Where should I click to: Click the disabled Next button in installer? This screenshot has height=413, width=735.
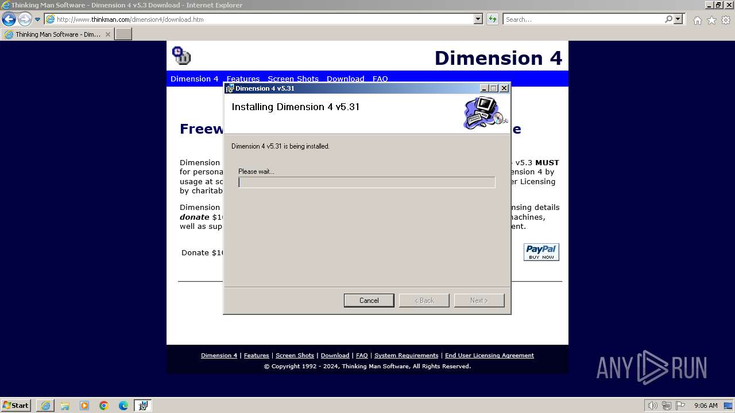point(479,301)
